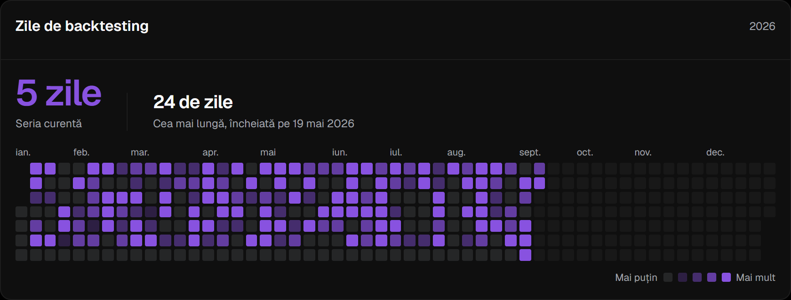Viewport: 791px width, 300px height.
Task: Click the "Mai mult" legend label
Action: [755, 277]
